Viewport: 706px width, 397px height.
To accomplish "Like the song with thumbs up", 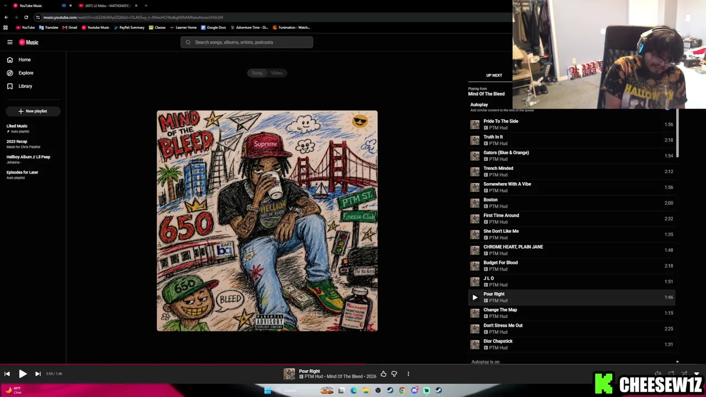I will point(383,374).
